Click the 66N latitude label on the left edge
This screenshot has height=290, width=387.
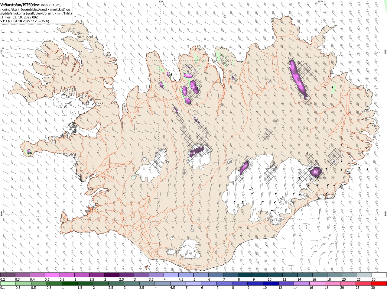point(2,52)
